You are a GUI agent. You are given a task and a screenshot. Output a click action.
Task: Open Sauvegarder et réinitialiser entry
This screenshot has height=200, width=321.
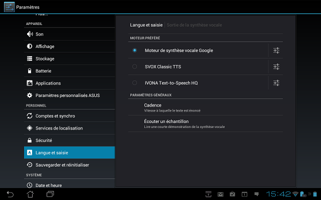pyautogui.click(x=69, y=165)
